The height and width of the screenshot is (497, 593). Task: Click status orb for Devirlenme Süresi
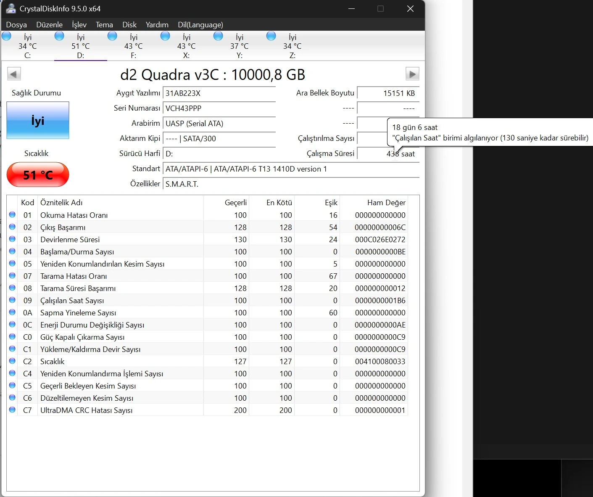12,239
